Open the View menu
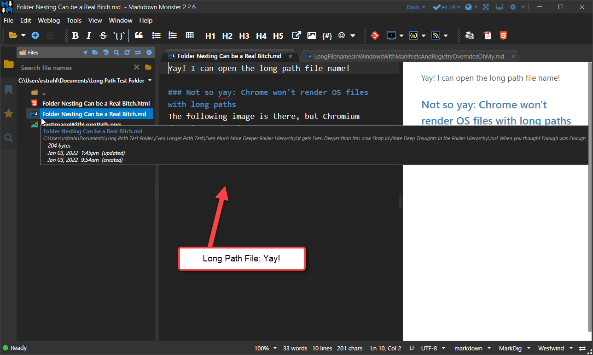The image size is (593, 355). pos(95,20)
